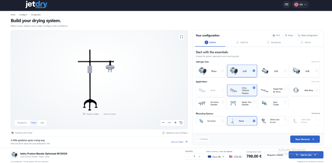Viewport: 332px width, 163px height.
Task: Select the Jet2 dryer radio button
Action: [254, 71]
